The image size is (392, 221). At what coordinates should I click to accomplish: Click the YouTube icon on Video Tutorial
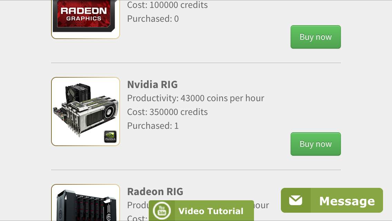[162, 211]
